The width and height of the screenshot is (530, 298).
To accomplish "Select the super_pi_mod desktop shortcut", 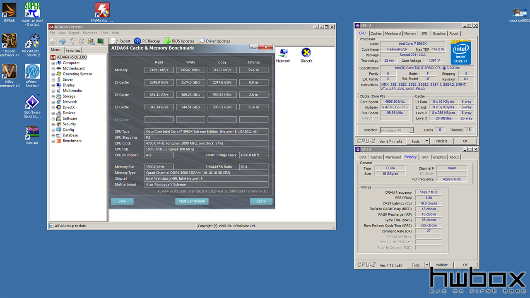I will pos(32,14).
